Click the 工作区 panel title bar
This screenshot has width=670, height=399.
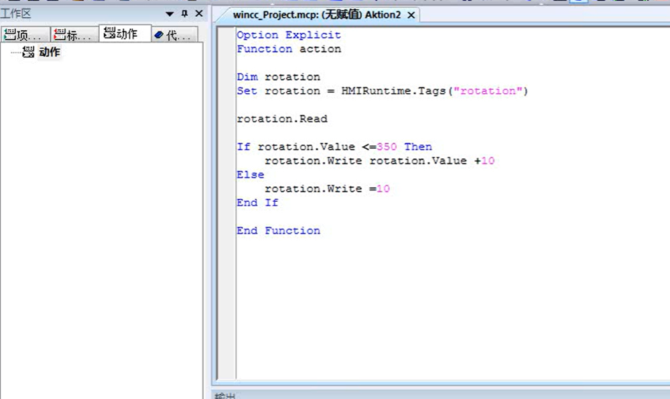coord(80,13)
